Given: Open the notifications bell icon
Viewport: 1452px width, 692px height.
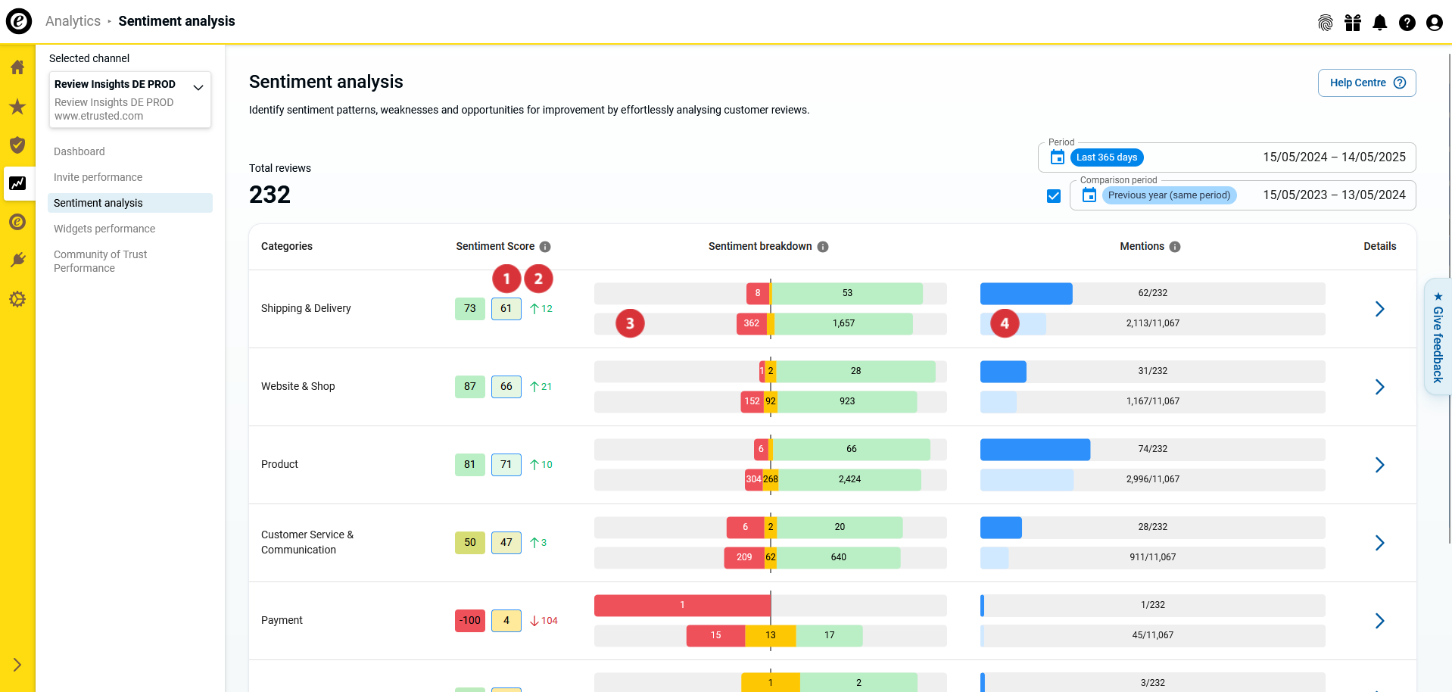Looking at the screenshot, I should pos(1380,23).
